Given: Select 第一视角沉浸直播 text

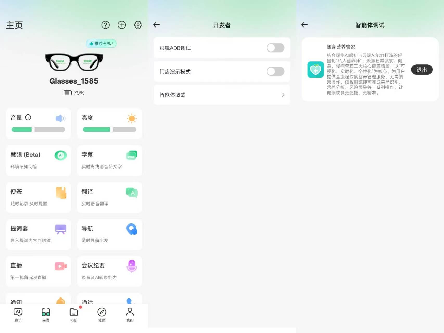Looking at the screenshot, I should tap(28, 277).
